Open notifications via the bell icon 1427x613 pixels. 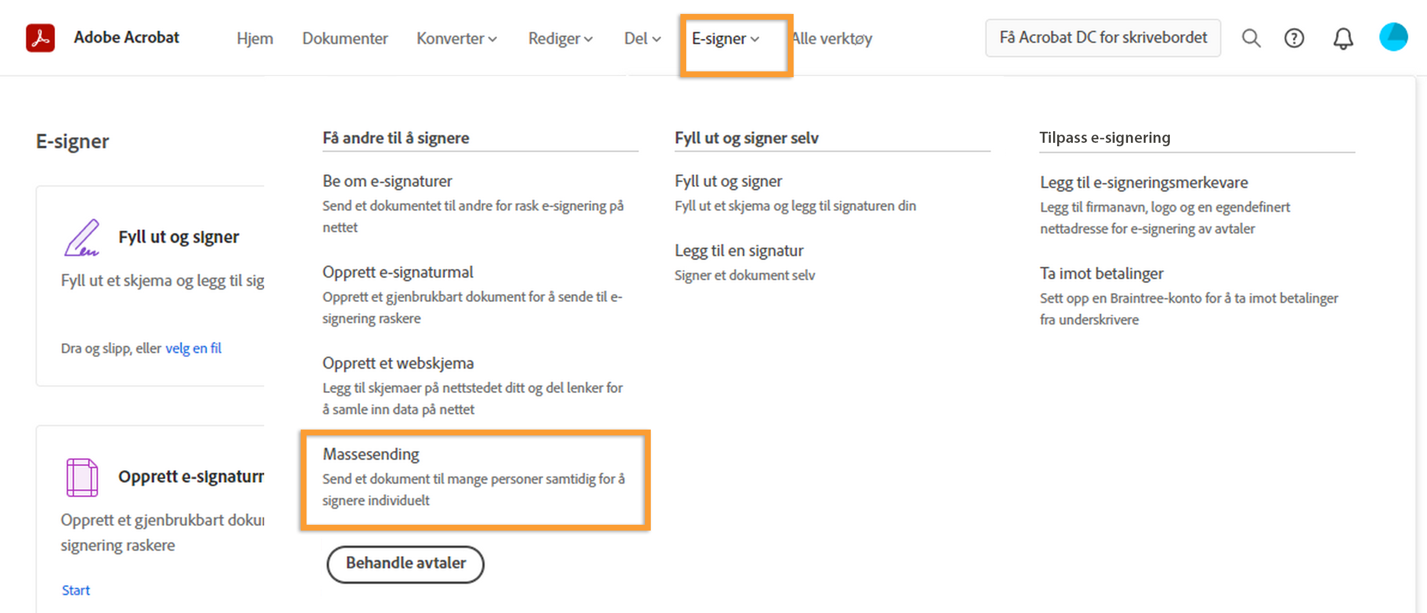(x=1342, y=38)
